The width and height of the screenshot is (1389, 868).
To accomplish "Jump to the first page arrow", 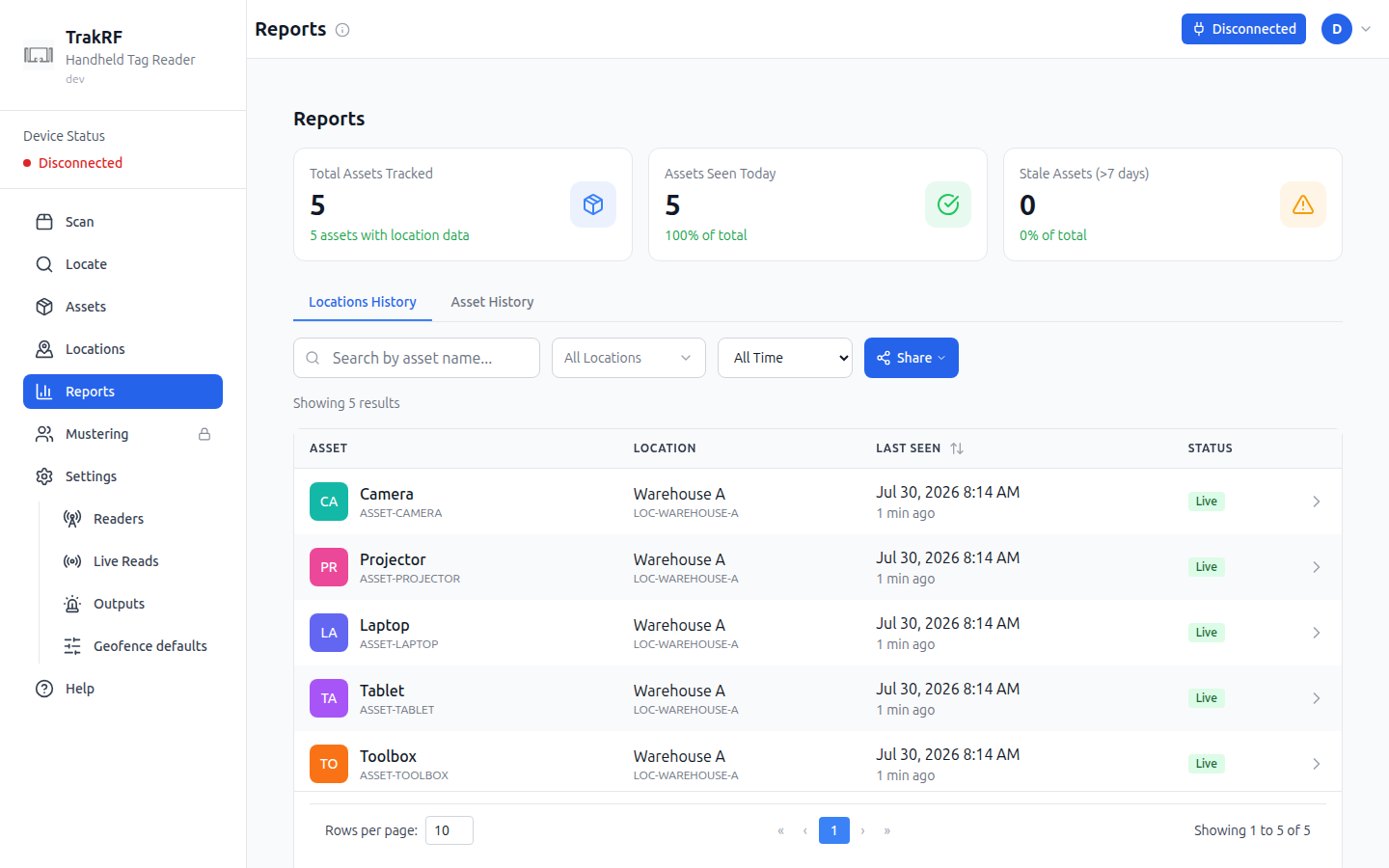I will pos(780,830).
